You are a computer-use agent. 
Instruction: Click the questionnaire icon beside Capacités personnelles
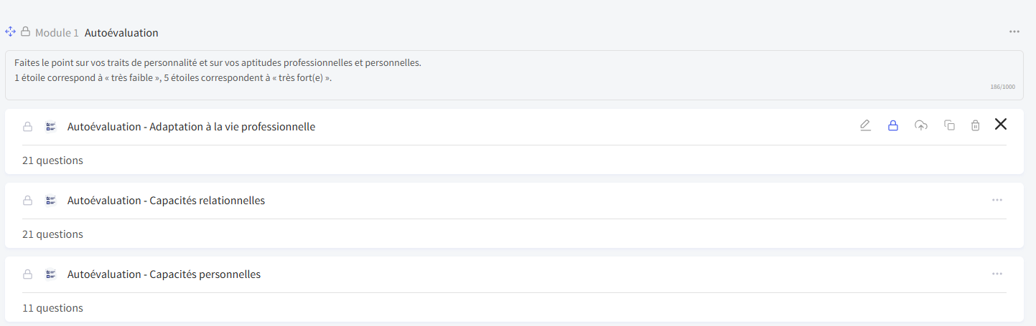tap(51, 274)
